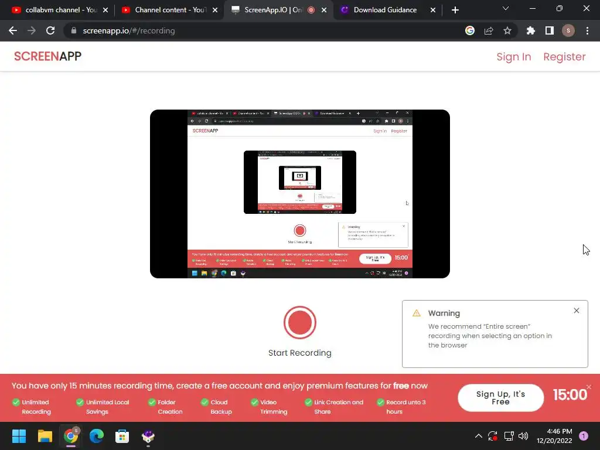
Task: Click the Unlimited Recording checkmark feature
Action: pyautogui.click(x=32, y=407)
